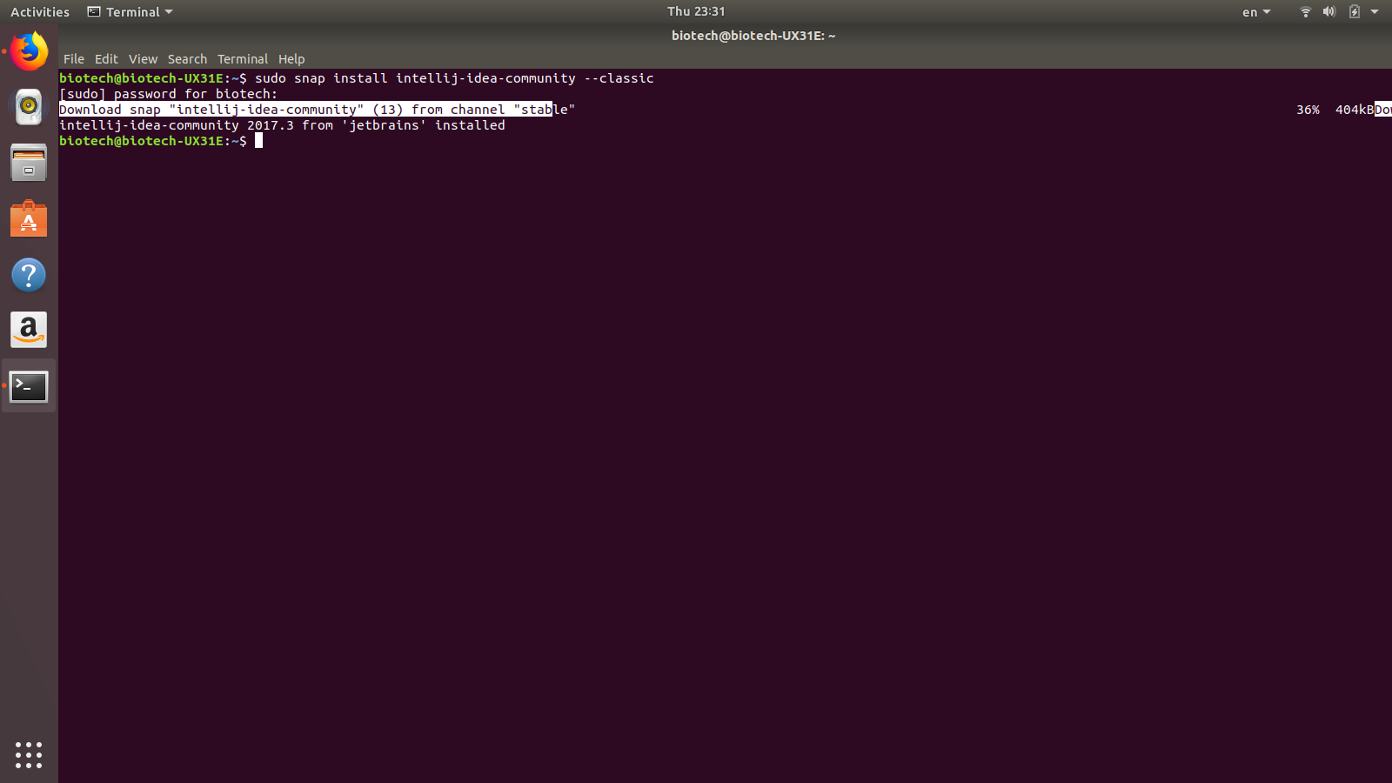
Task: Click the '36%' download progress value
Action: pyautogui.click(x=1308, y=110)
